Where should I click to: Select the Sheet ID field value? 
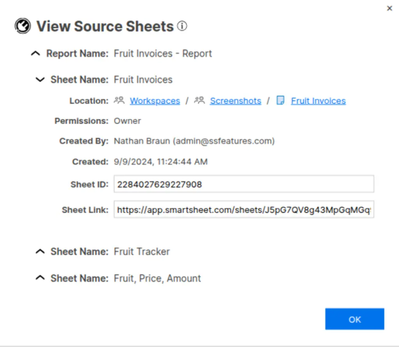click(244, 184)
